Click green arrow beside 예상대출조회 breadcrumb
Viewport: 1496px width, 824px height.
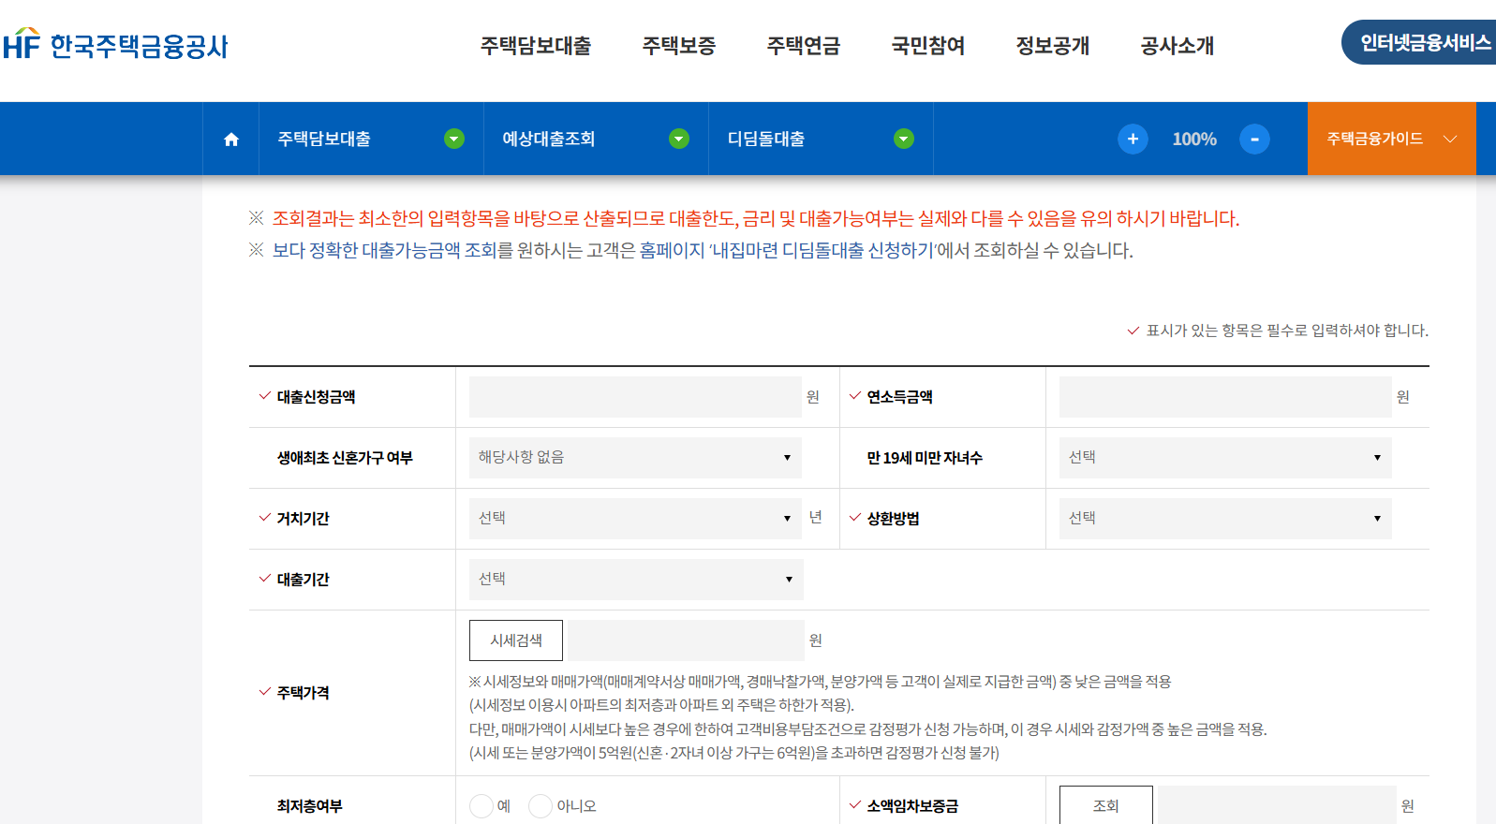[x=679, y=140]
